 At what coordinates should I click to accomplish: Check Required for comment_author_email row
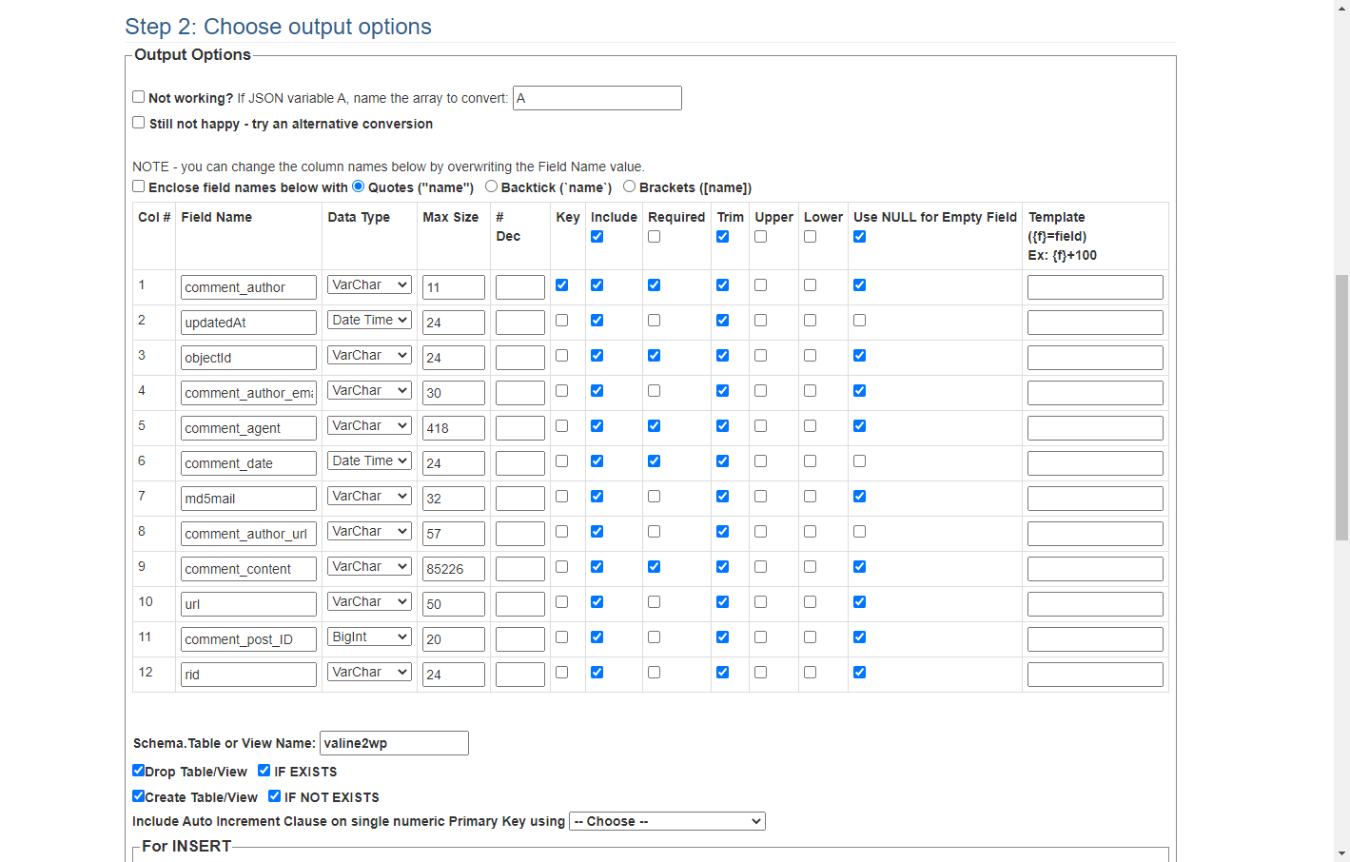pos(655,391)
